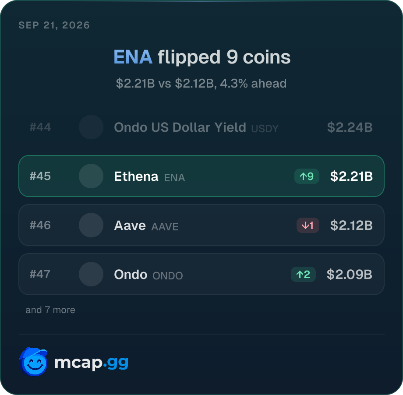Select the highlighted Ethena row

tap(201, 176)
